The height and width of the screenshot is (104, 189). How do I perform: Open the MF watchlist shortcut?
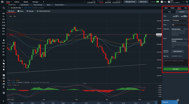tap(3, 52)
